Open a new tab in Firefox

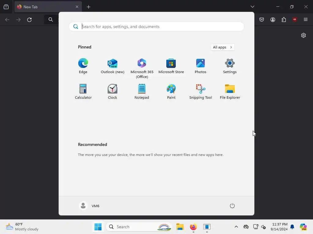point(88,7)
